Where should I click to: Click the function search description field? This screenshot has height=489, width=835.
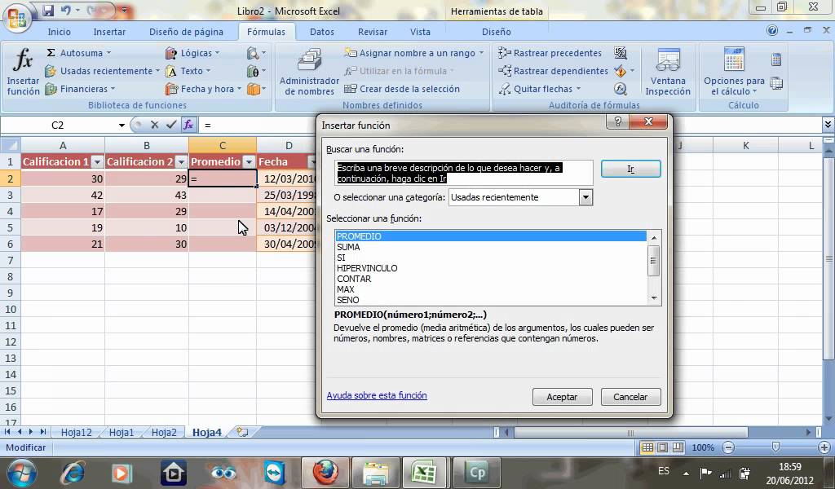464,173
